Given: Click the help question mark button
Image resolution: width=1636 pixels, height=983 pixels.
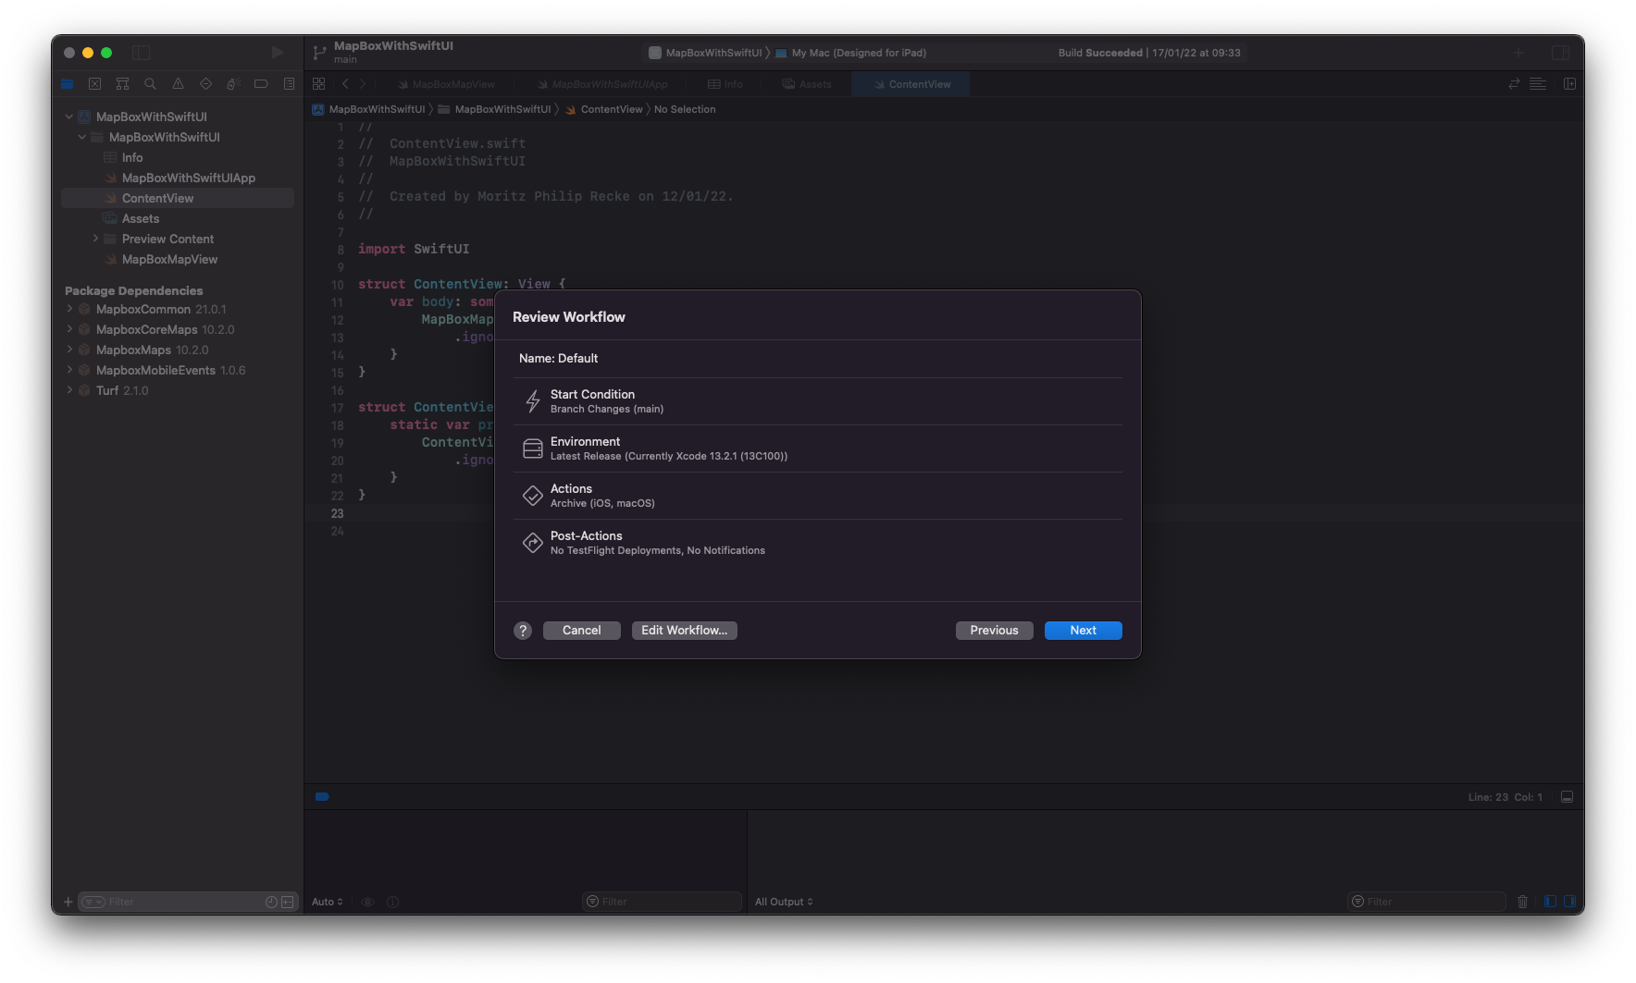Looking at the screenshot, I should coord(523,631).
